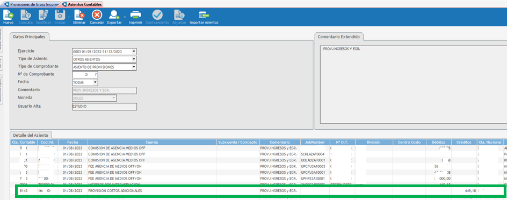Open the Moneda dropdown showing SOLES
The width and height of the screenshot is (507, 200).
[x=114, y=98]
